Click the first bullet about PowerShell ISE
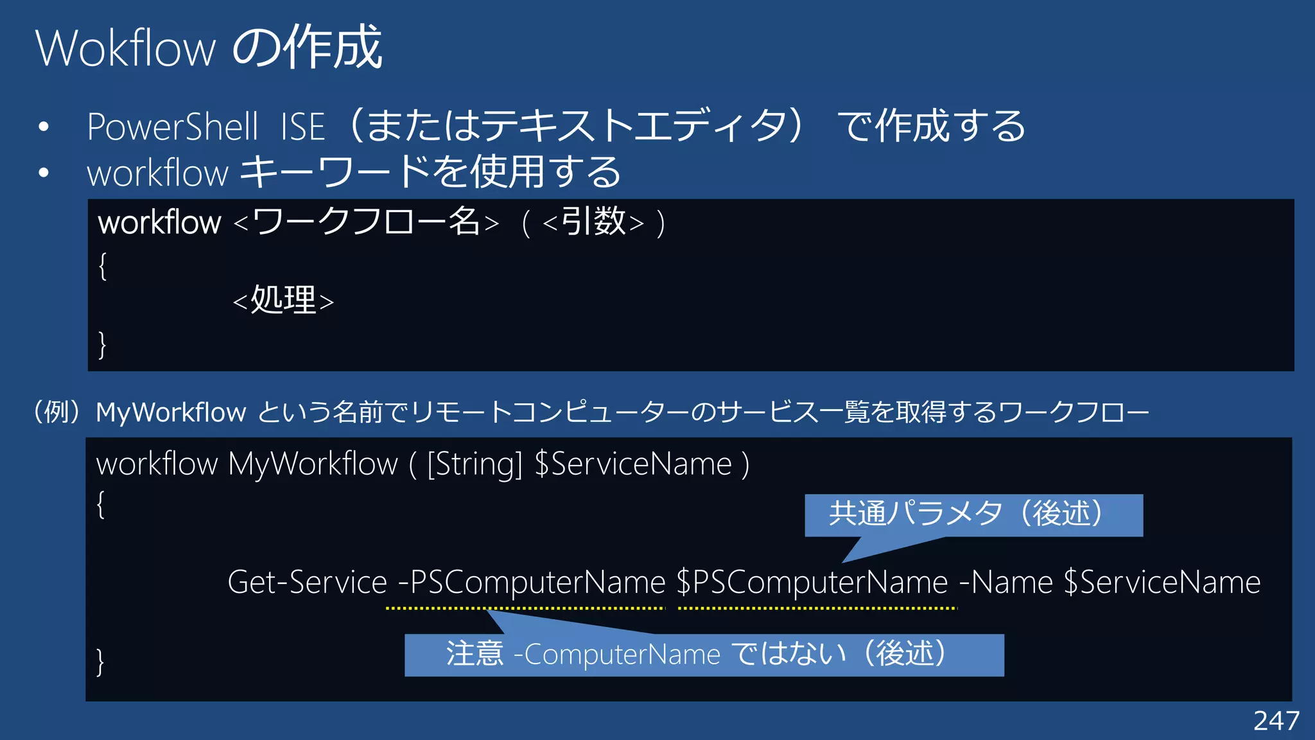The width and height of the screenshot is (1315, 740). pyautogui.click(x=555, y=126)
